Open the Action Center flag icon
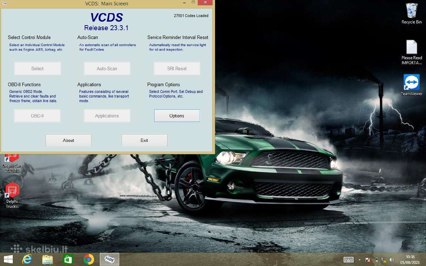This screenshot has width=426, height=266. coord(368,260)
